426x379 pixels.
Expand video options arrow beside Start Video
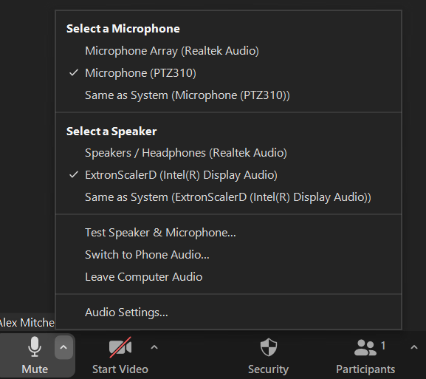(154, 347)
